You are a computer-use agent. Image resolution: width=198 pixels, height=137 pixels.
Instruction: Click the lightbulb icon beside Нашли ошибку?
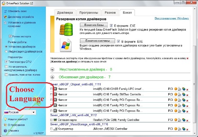[x=5, y=119]
